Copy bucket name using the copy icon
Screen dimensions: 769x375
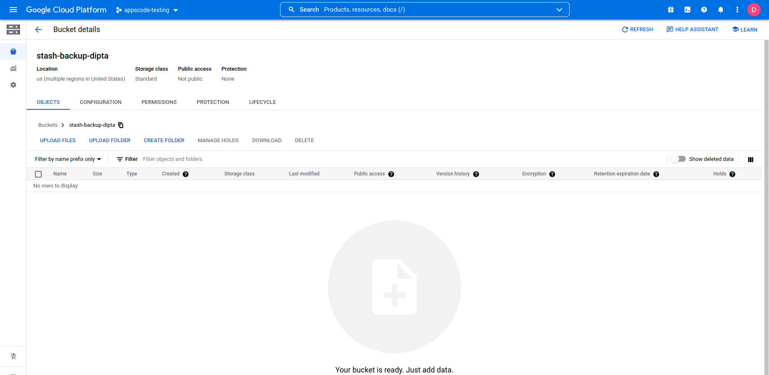point(121,125)
